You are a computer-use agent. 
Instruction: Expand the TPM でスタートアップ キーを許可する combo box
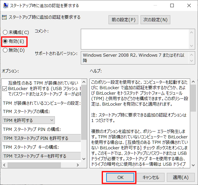(x=42, y=156)
